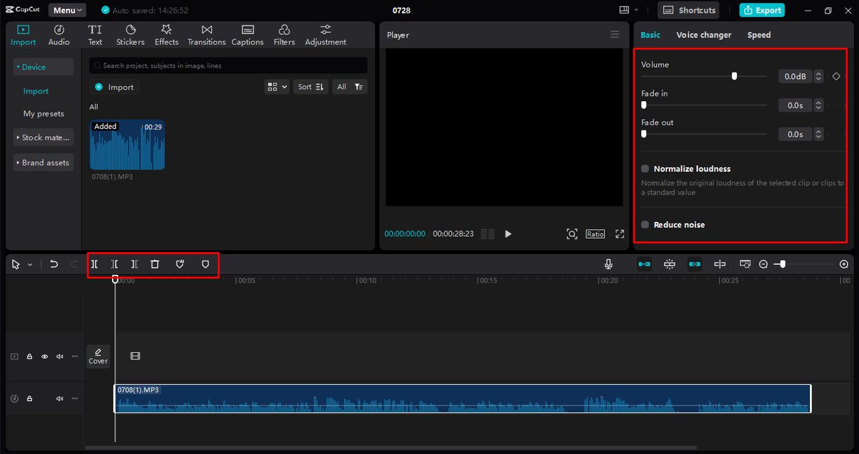Select the Import media tab at top
859x454 pixels.
coord(23,35)
